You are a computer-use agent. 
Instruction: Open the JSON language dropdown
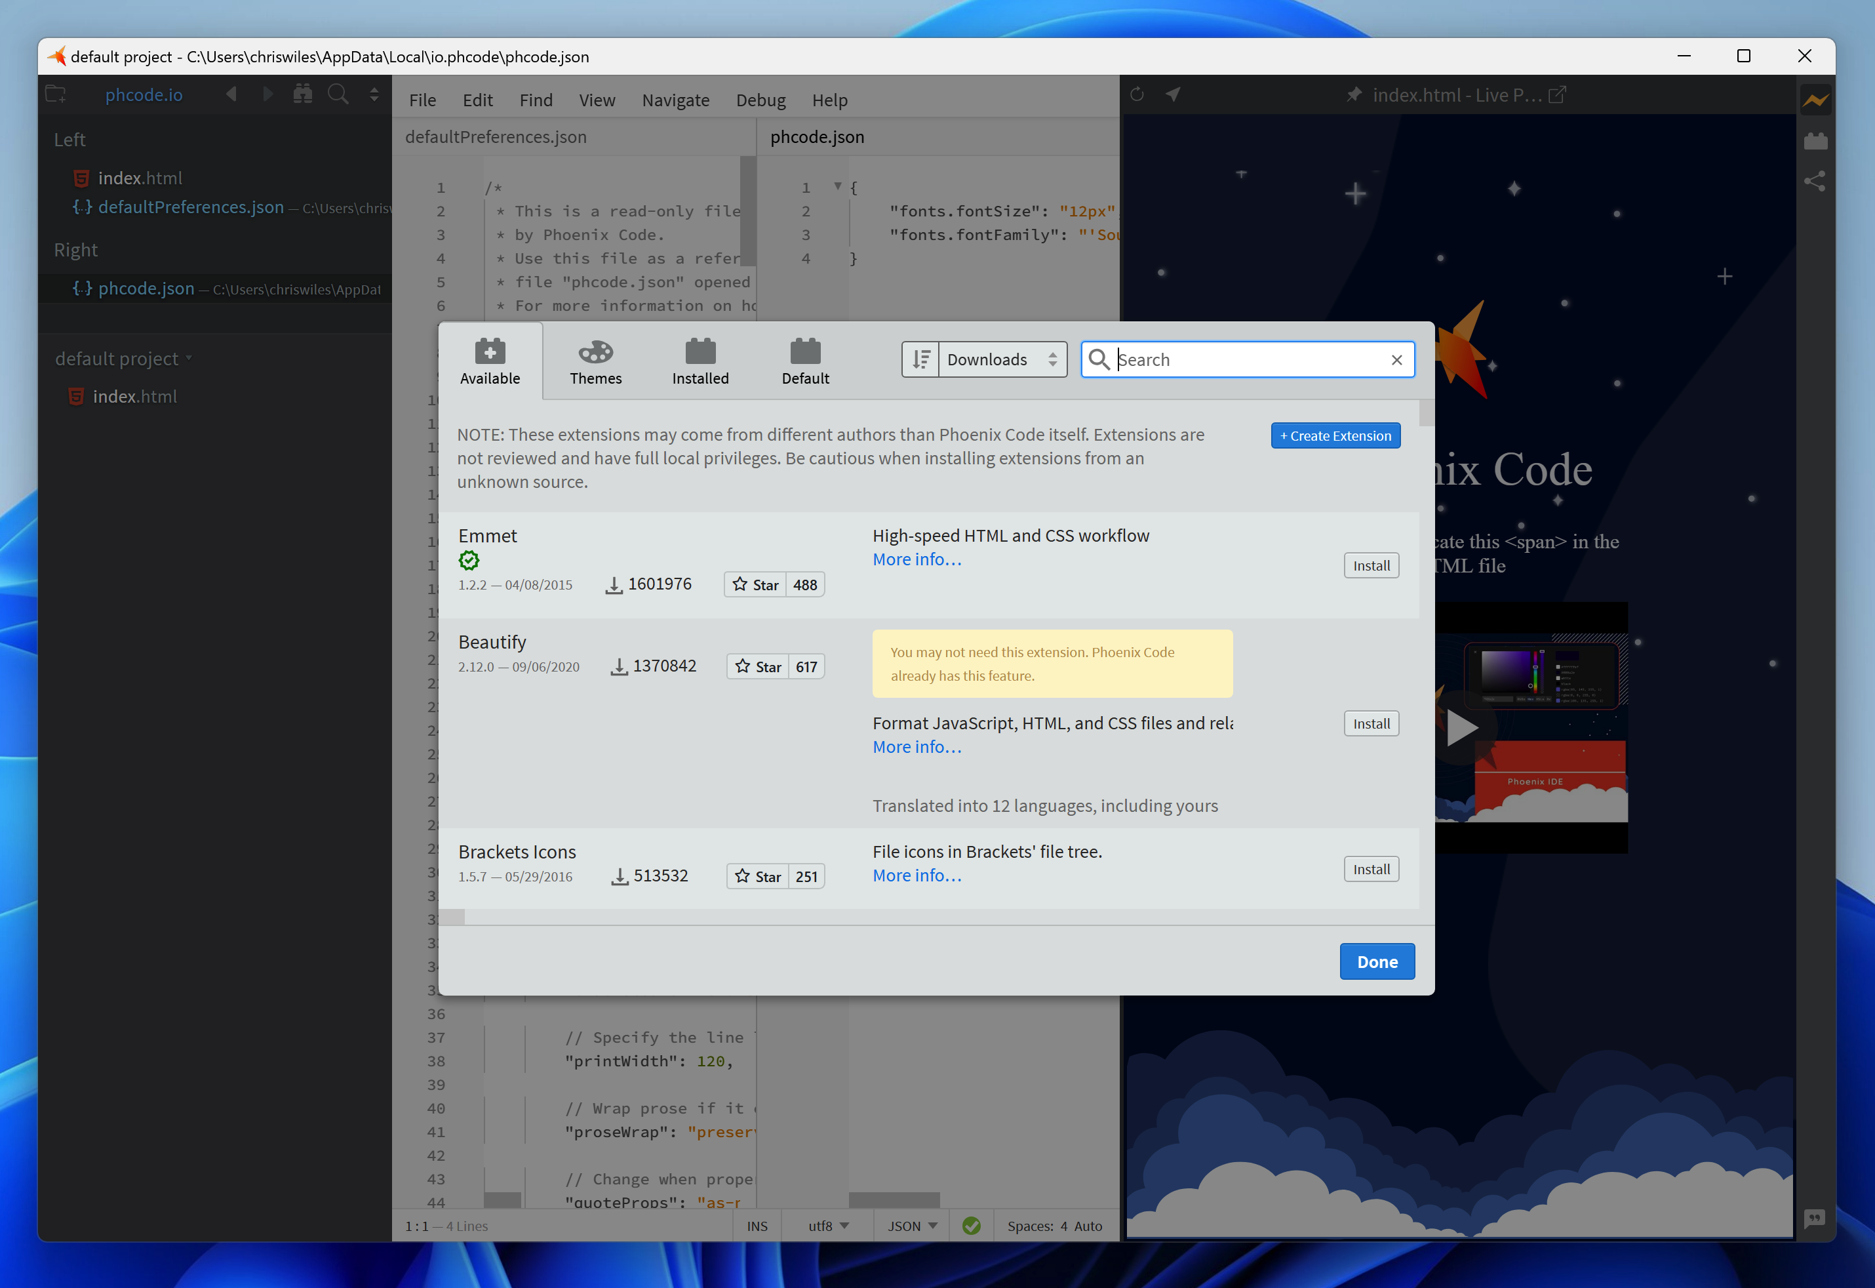[912, 1226]
